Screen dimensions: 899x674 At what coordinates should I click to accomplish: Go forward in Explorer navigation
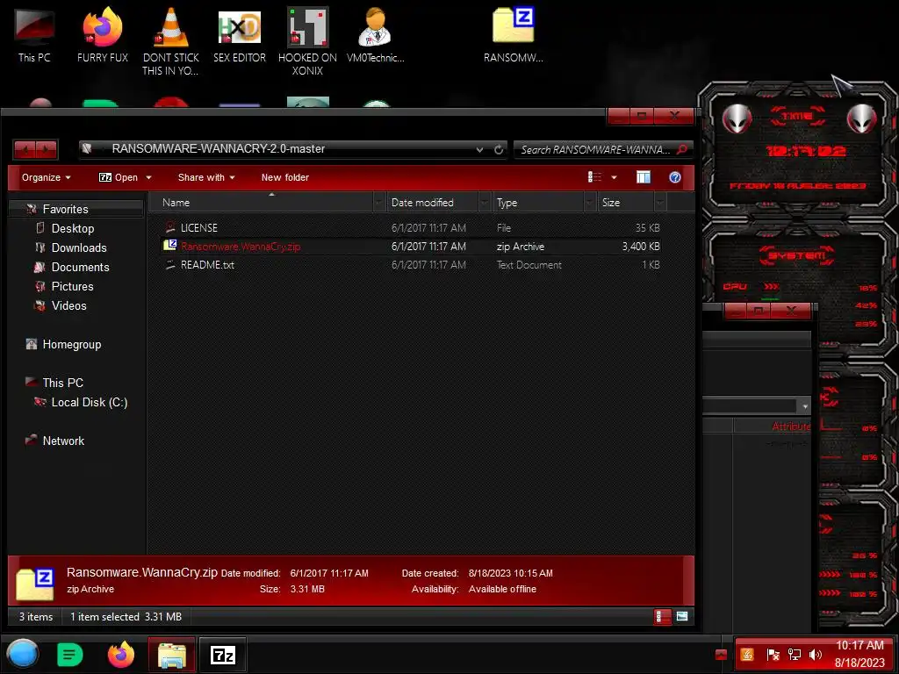[x=47, y=150]
